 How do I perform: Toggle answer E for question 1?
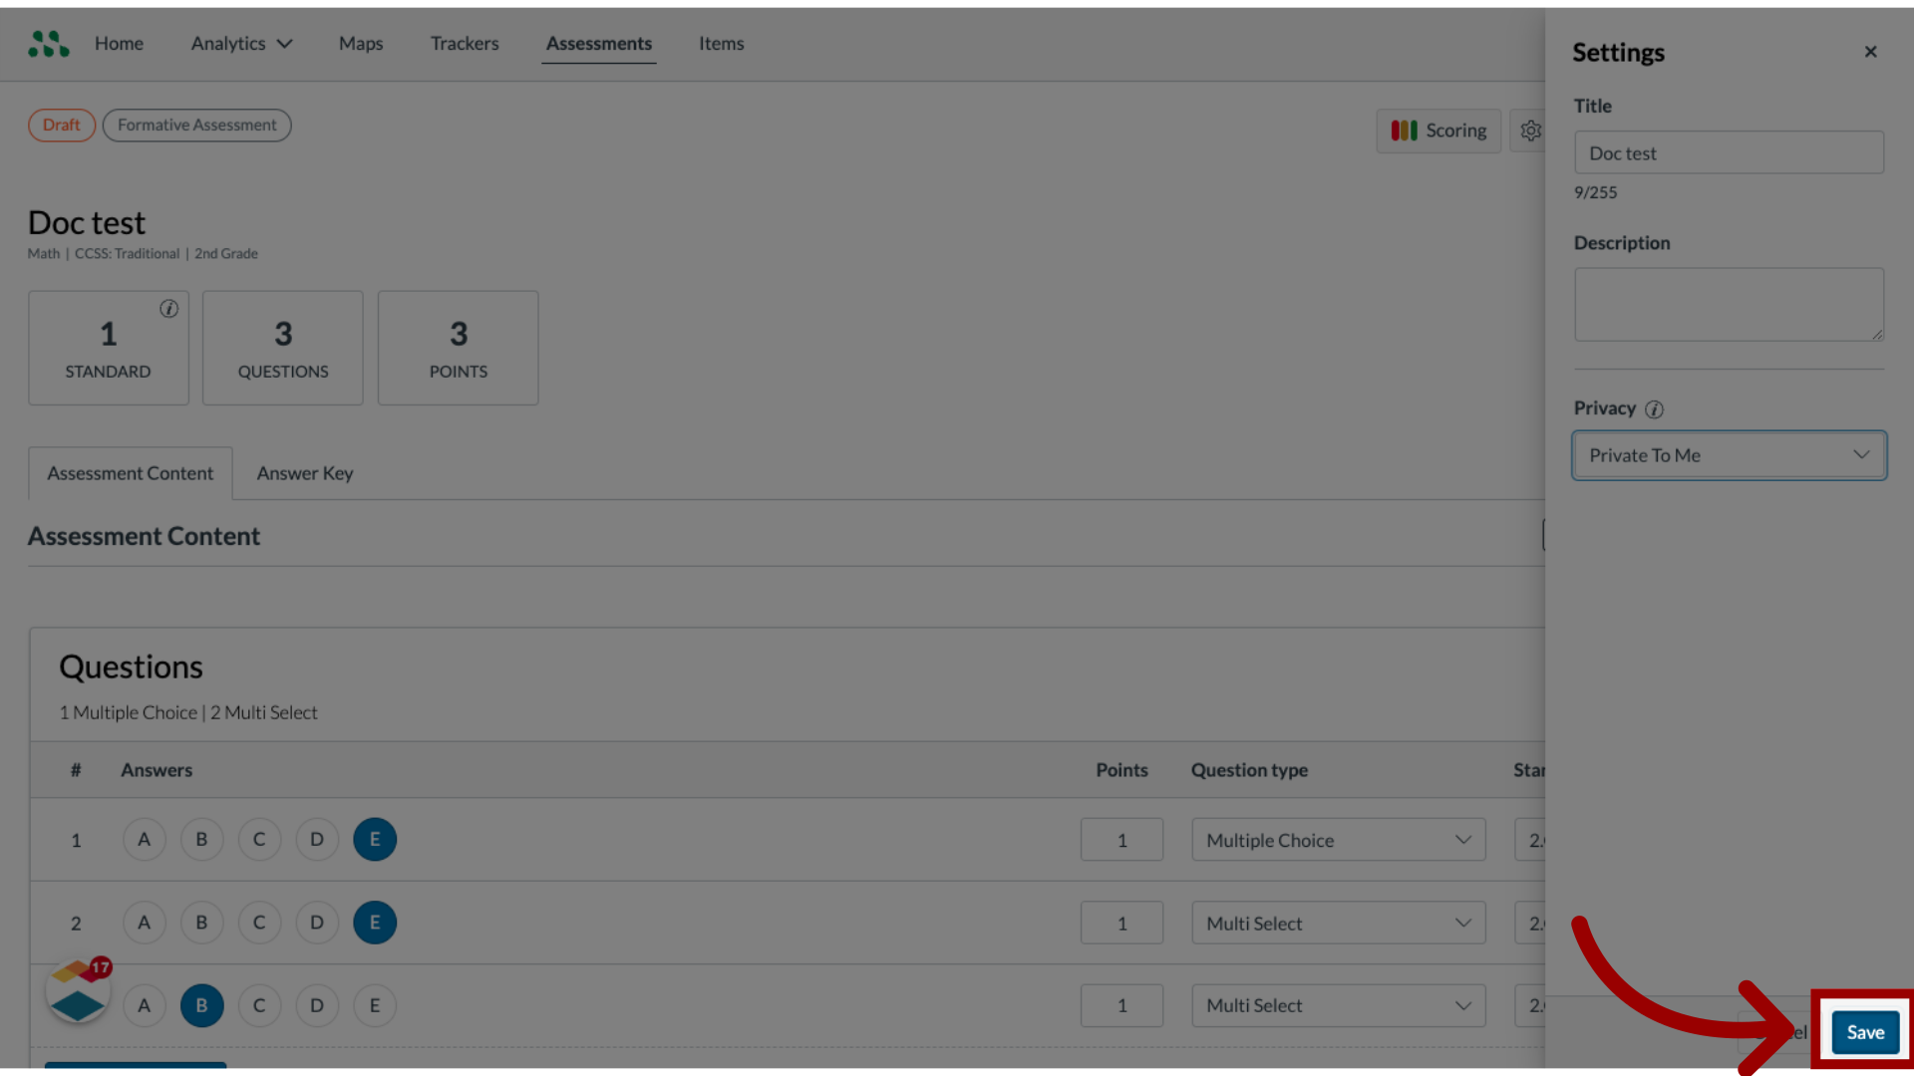(x=375, y=840)
